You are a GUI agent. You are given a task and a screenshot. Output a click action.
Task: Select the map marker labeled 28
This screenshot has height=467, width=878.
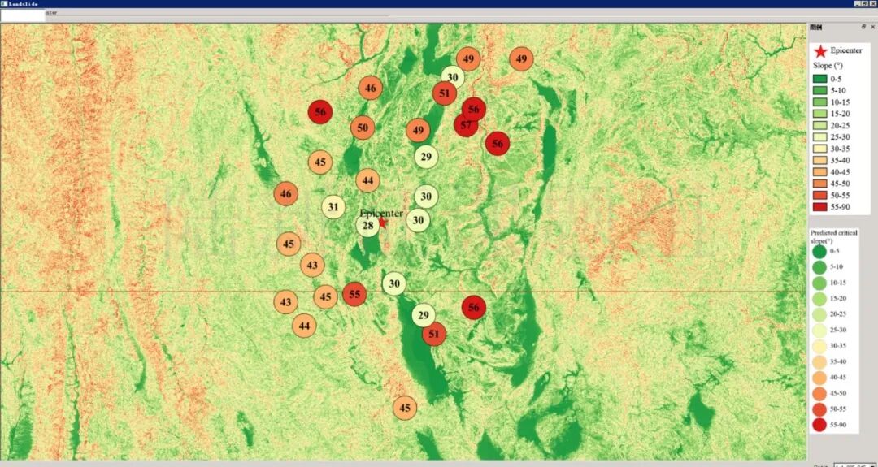367,226
